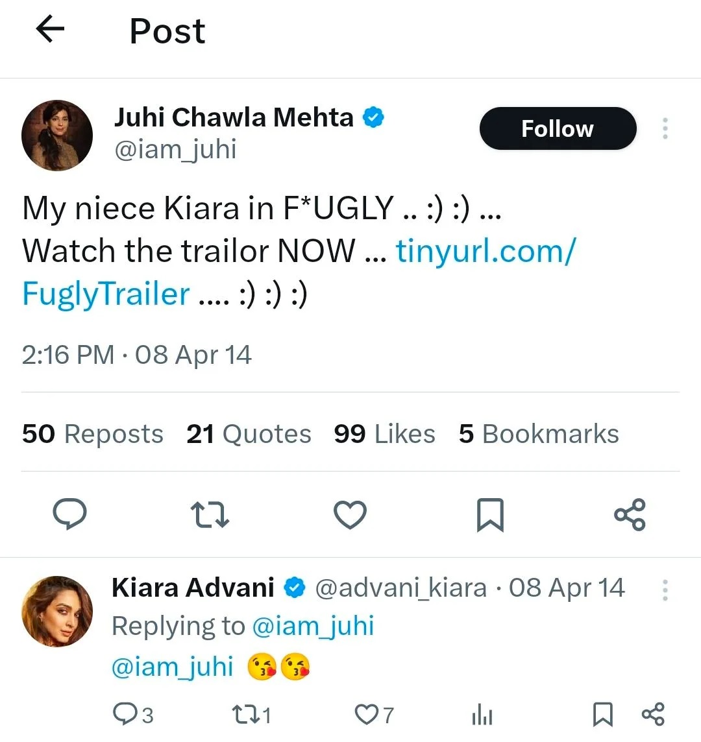
Task: View the list of 50 Reposts
Action: coord(92,433)
